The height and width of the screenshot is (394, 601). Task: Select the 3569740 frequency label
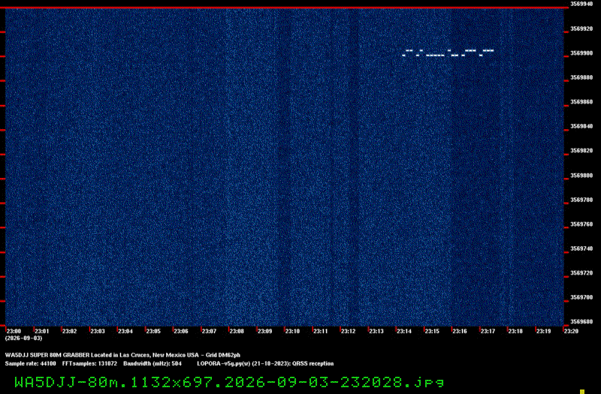pos(581,248)
